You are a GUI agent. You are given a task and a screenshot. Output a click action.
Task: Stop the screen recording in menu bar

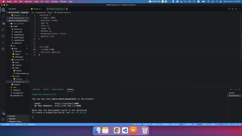click(x=166, y=2)
